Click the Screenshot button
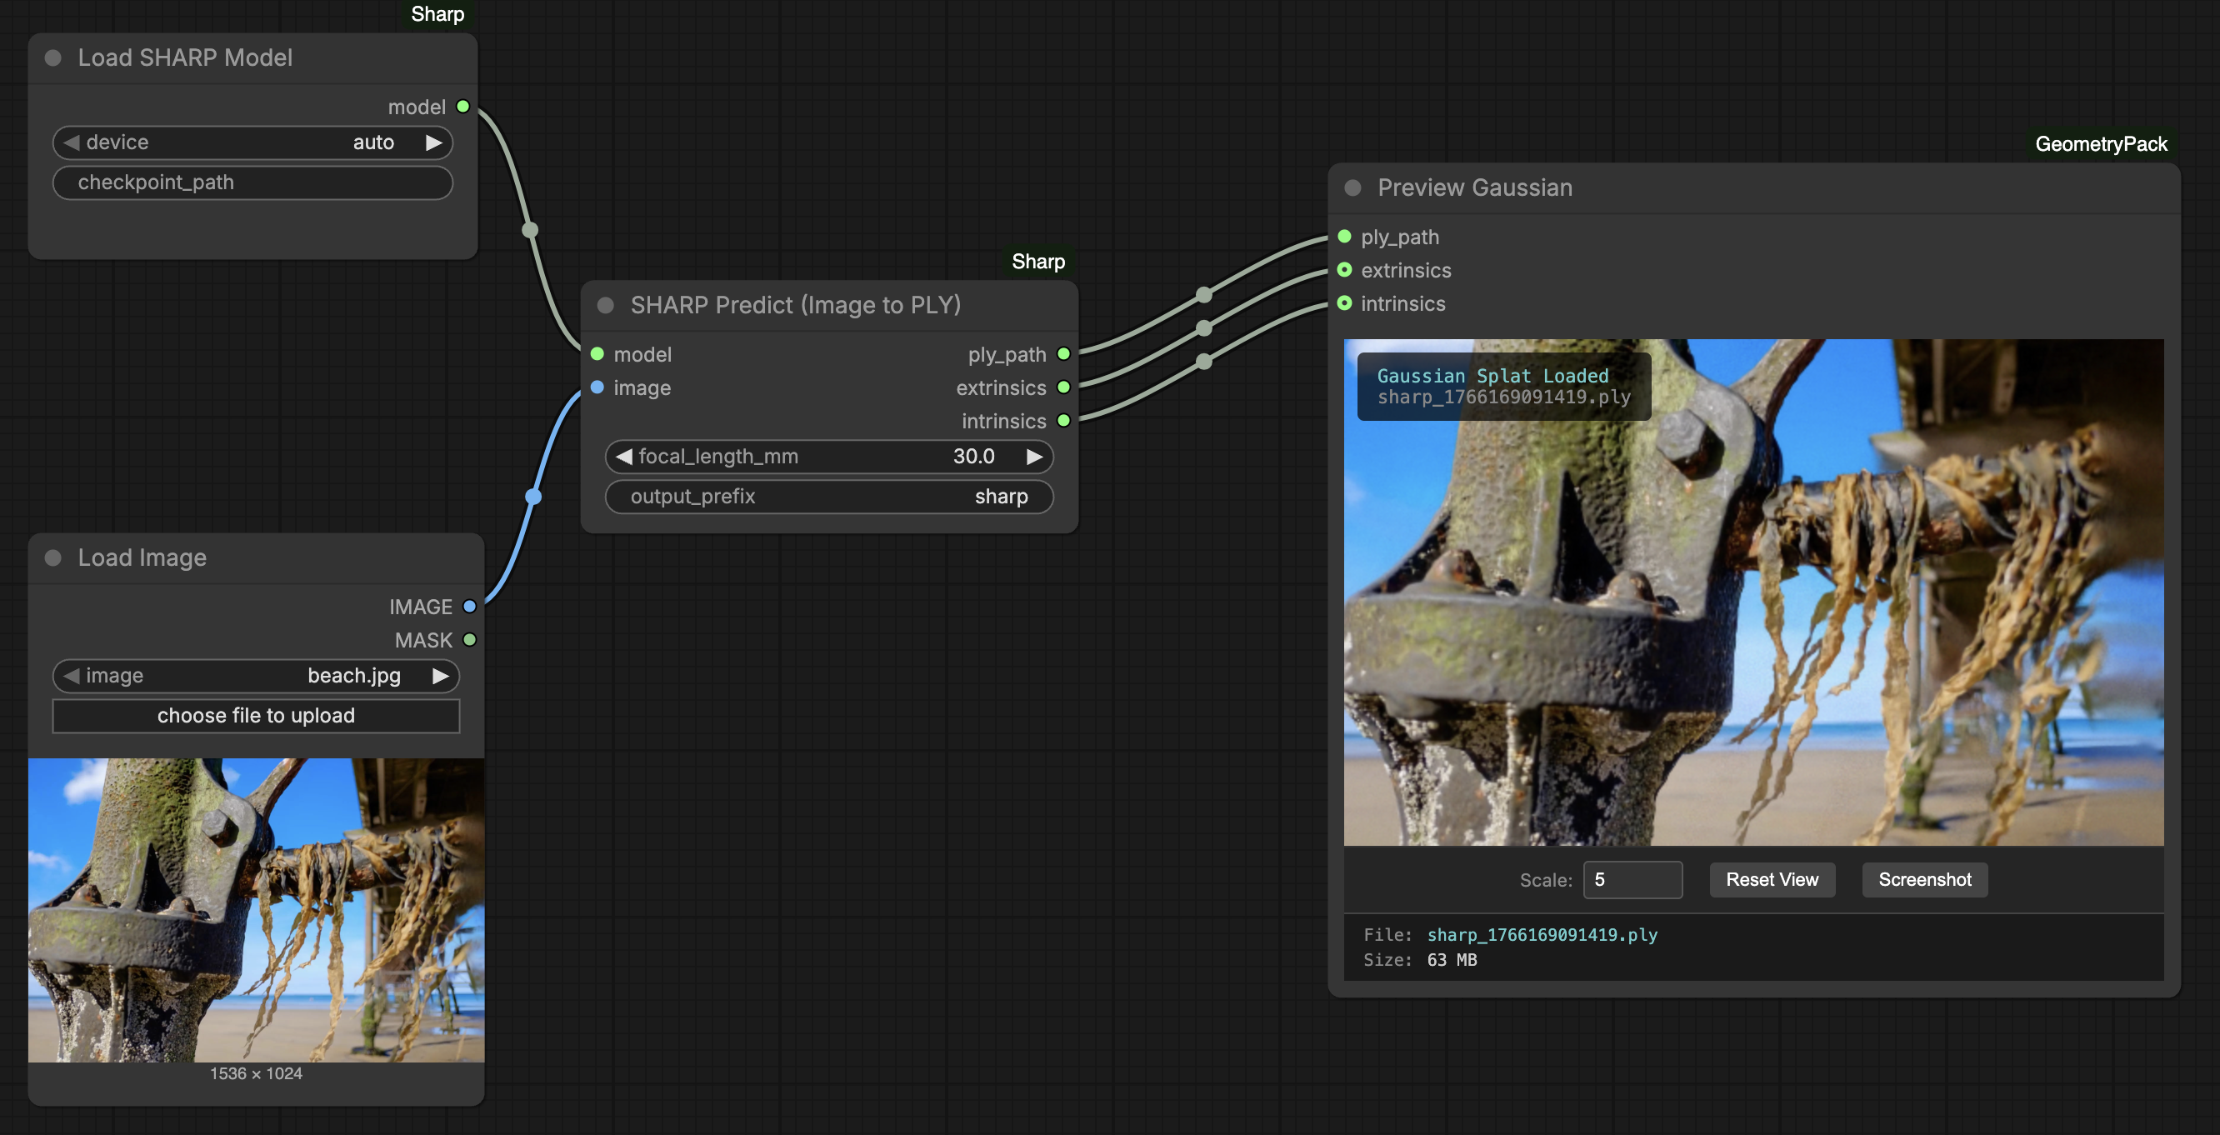Viewport: 2220px width, 1135px height. [1924, 880]
